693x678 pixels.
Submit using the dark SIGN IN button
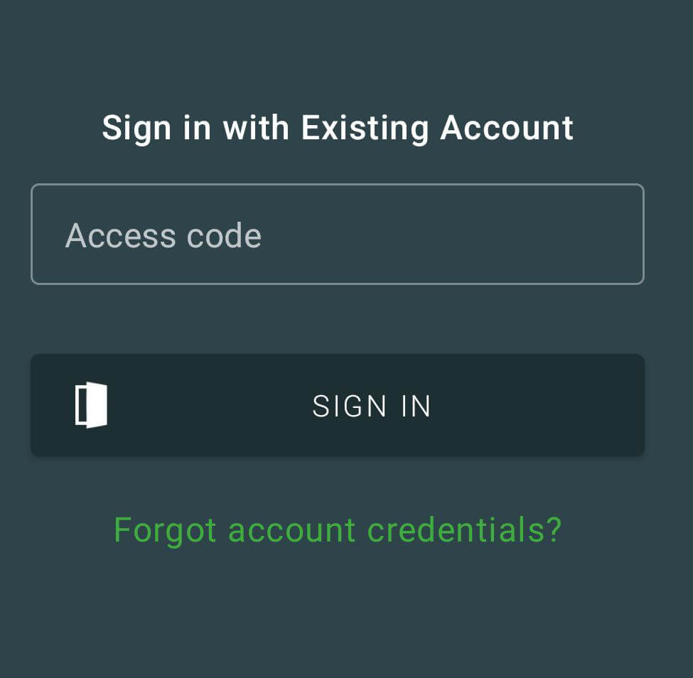click(x=337, y=405)
